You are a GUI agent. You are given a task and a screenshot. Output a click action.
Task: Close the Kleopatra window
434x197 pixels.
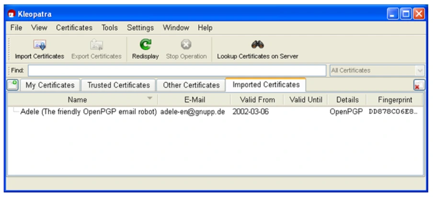[419, 14]
